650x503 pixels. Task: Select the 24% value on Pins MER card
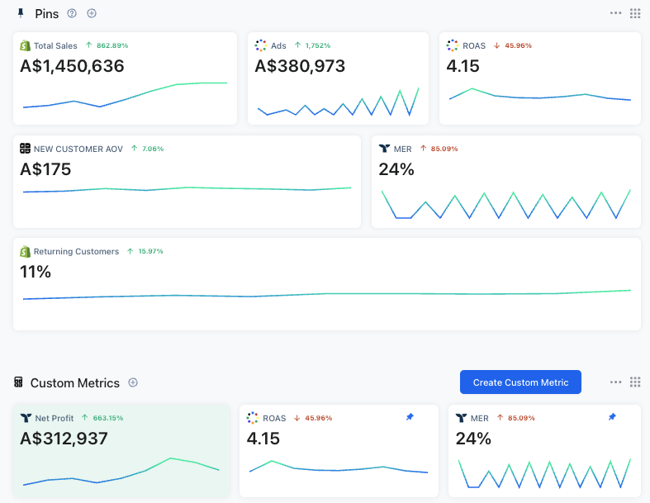(396, 169)
